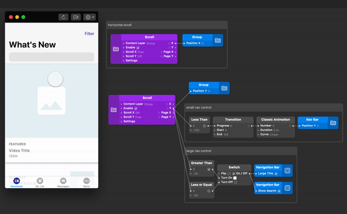Click the small nav control group title
Viewport: 347px width, 214px height.
point(199,107)
